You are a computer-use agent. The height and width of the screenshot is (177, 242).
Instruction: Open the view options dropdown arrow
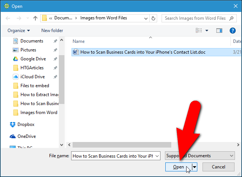[207, 31]
